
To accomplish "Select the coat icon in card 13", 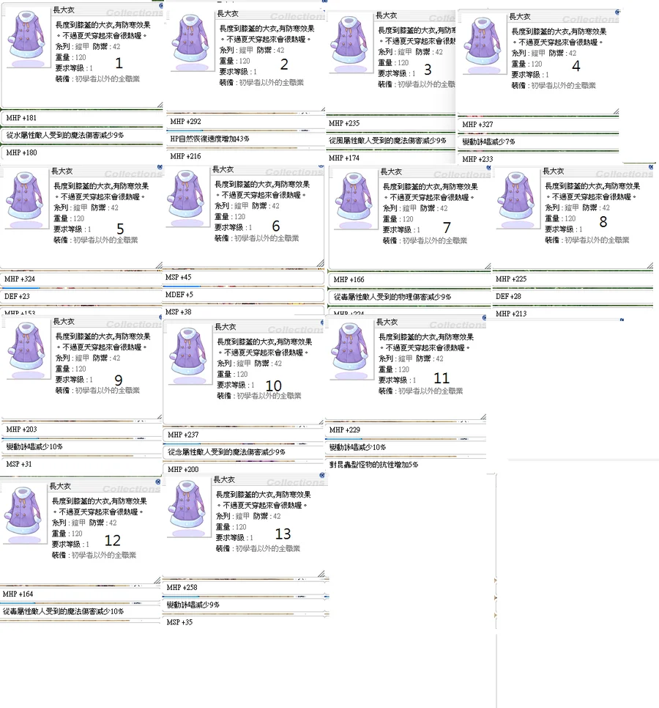I will (x=187, y=506).
